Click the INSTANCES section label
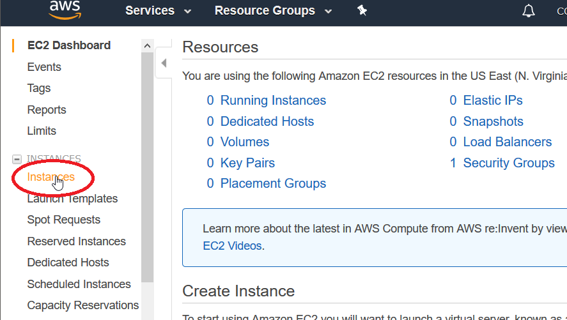The width and height of the screenshot is (567, 320). (x=54, y=158)
